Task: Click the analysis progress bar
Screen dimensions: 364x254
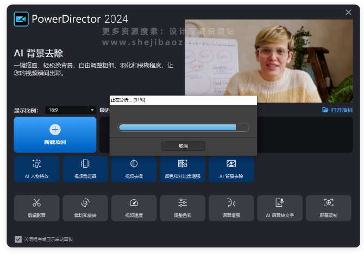Action: (x=184, y=128)
